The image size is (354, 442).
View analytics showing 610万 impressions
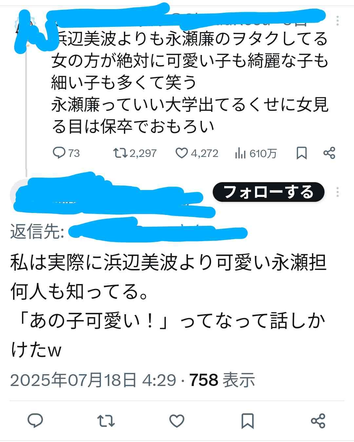[x=256, y=153]
